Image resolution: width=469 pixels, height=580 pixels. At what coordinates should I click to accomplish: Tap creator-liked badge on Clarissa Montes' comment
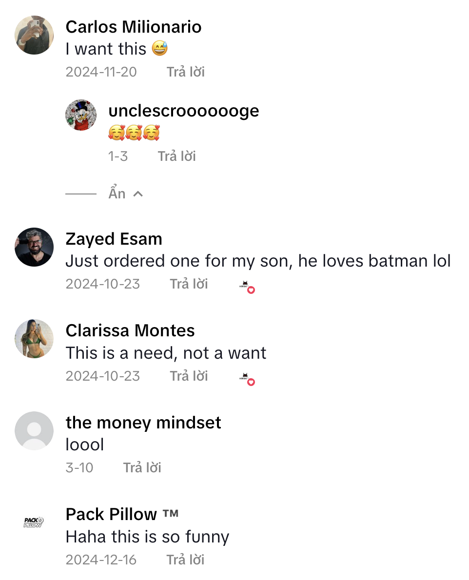(x=247, y=379)
